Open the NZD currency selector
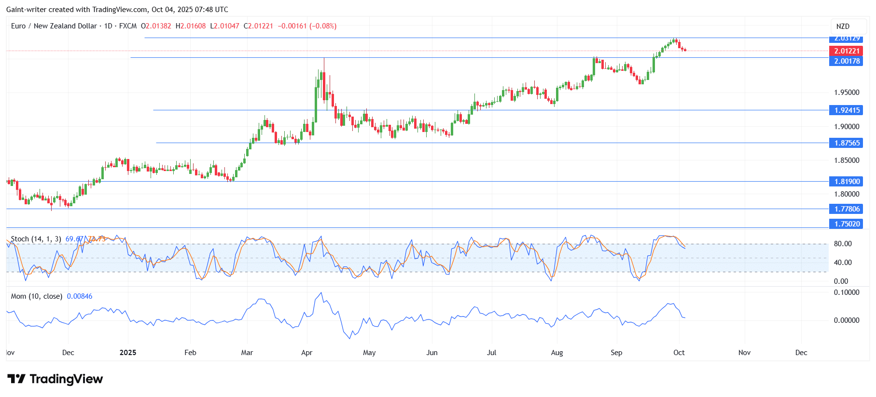 pos(843,26)
